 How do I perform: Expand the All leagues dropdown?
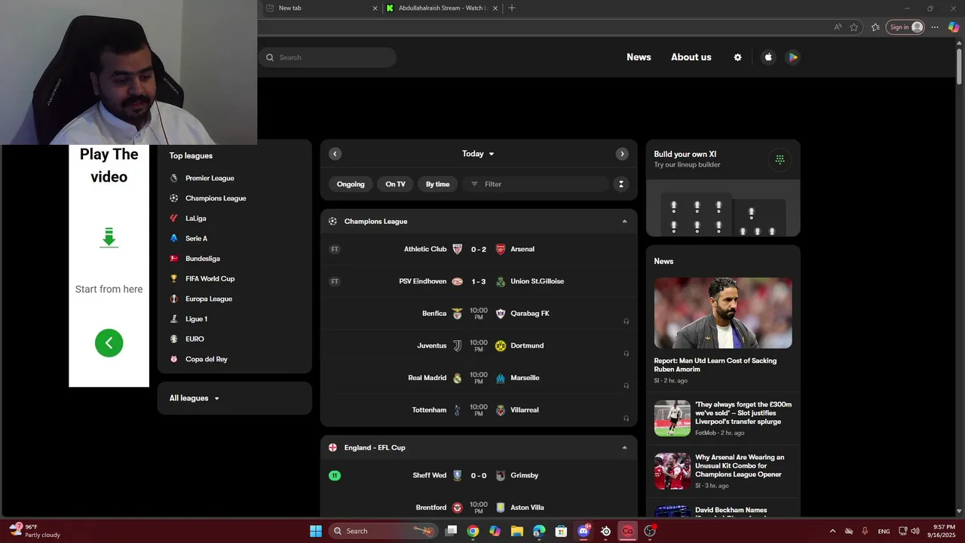[x=195, y=398]
